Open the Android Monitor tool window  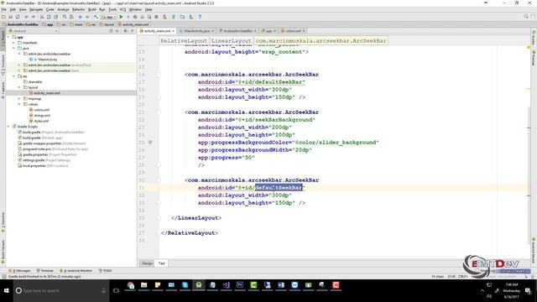(x=76, y=270)
